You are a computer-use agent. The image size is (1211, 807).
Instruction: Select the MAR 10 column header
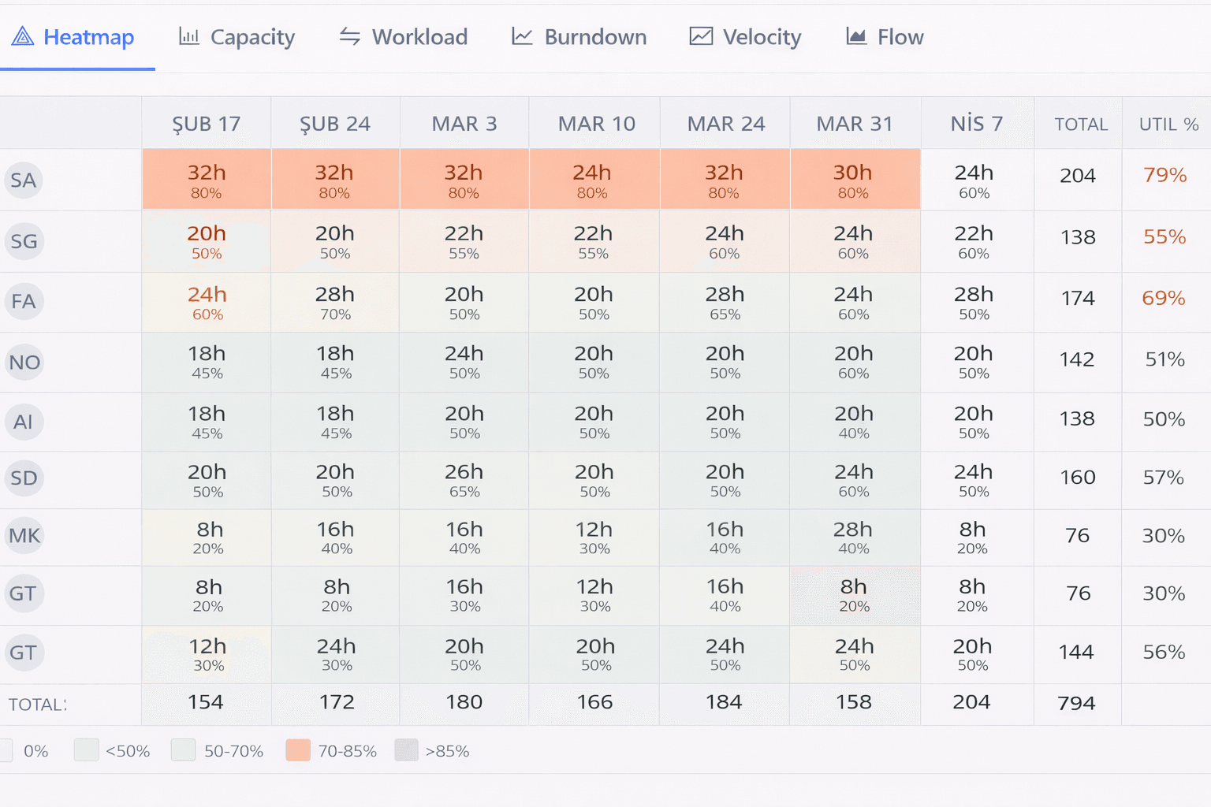(597, 124)
